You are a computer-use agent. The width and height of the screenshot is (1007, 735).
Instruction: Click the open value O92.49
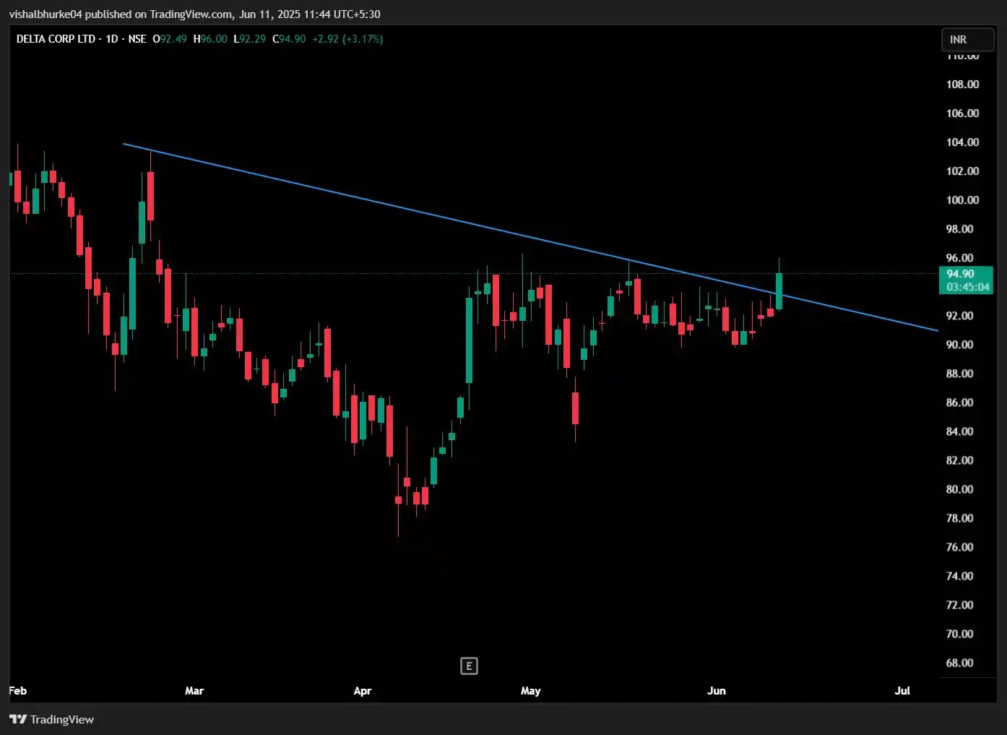pyautogui.click(x=170, y=39)
